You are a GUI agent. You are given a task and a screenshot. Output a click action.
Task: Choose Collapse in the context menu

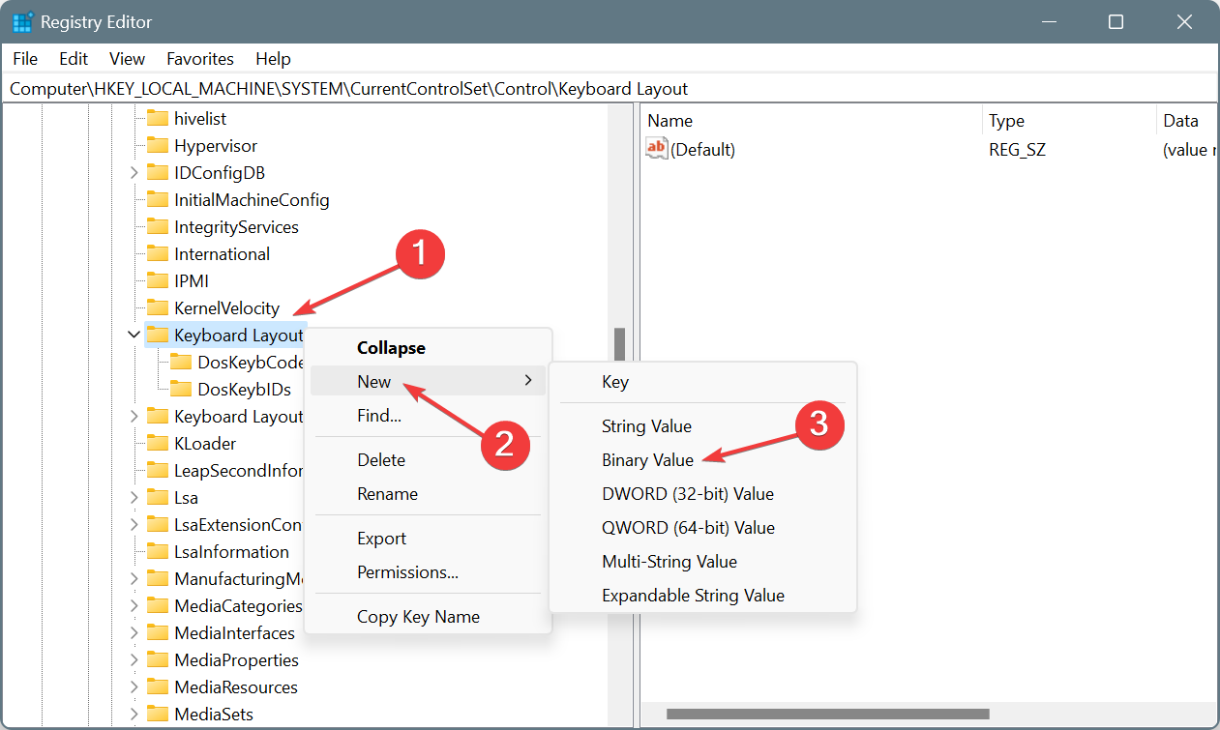click(x=428, y=348)
